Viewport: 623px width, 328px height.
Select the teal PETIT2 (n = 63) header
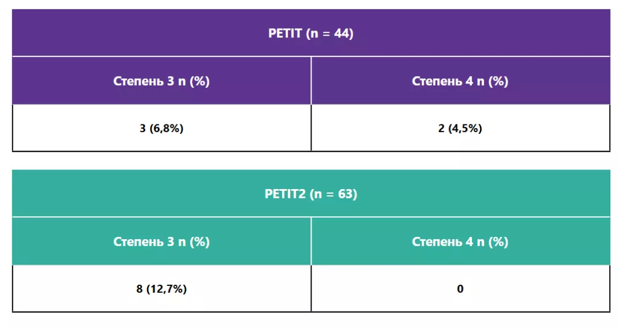coord(311,194)
